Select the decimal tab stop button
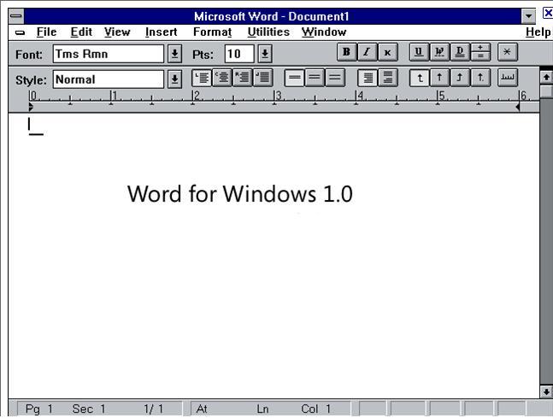The width and height of the screenshot is (553, 418). coord(480,78)
